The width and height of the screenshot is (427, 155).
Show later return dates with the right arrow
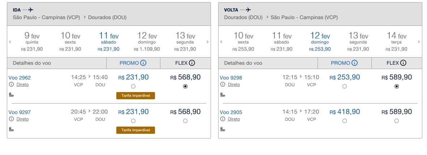[419, 42]
